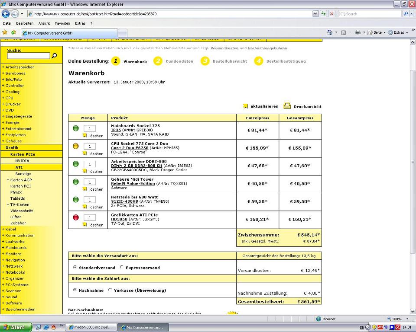Image resolution: width=416 pixels, height=332 pixels.
Task: Click the aktualisieren cart icon
Action: click(x=245, y=106)
